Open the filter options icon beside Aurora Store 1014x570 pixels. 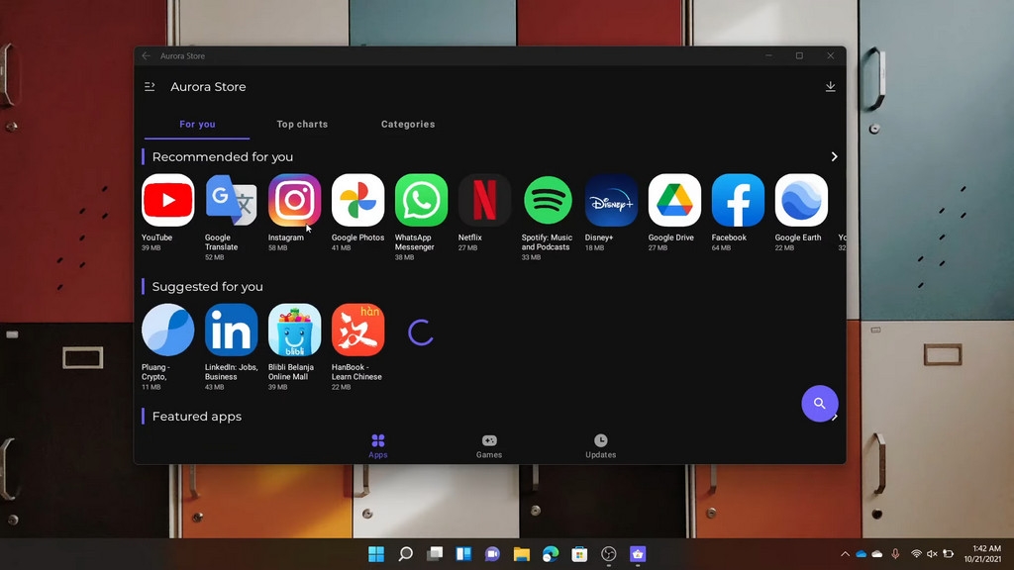tap(151, 87)
